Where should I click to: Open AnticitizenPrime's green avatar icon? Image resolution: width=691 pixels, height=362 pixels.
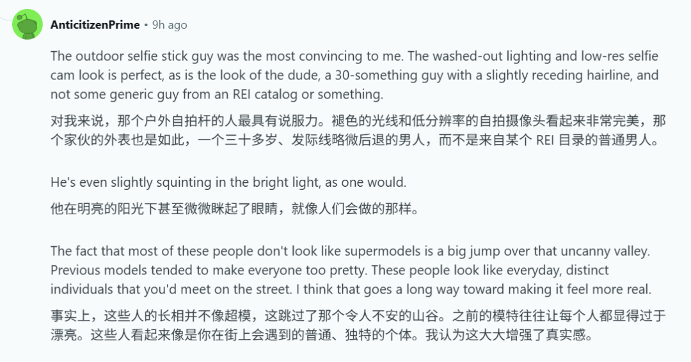[28, 24]
